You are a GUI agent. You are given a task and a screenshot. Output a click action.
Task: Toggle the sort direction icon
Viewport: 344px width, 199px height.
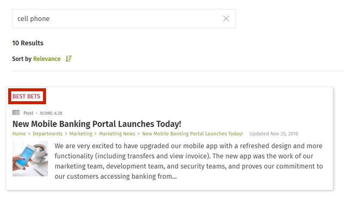click(69, 59)
